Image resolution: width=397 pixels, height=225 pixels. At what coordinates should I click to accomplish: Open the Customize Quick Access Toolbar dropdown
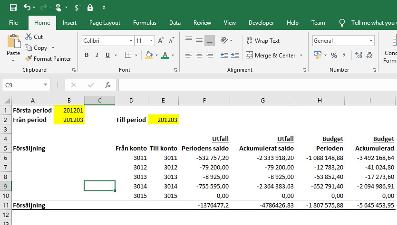tap(104, 8)
